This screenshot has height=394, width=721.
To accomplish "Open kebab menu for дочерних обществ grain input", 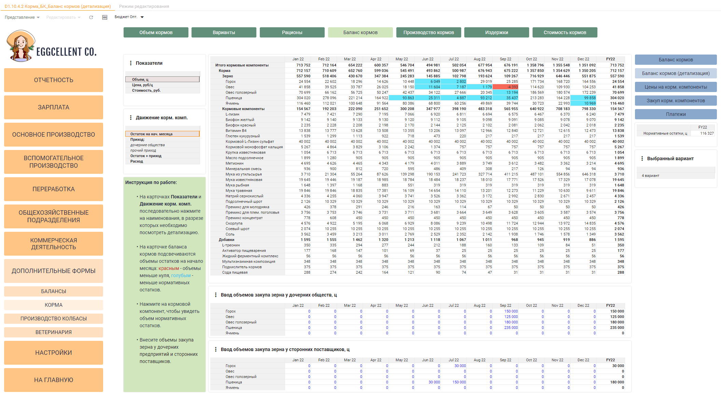I will tap(216, 295).
